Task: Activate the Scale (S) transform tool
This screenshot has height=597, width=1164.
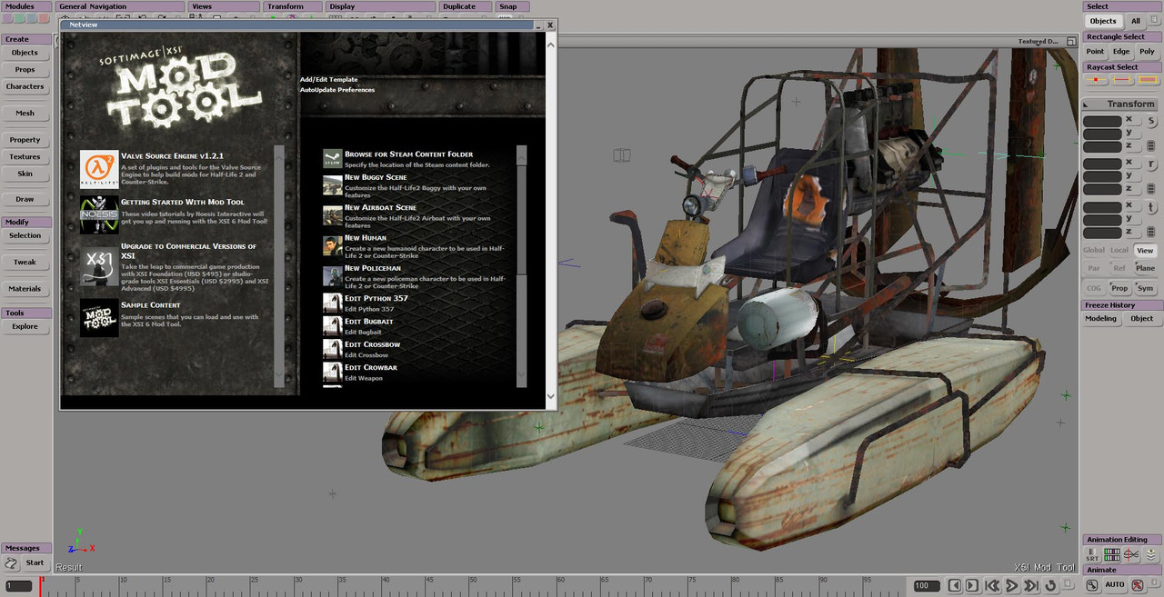Action: click(1150, 121)
